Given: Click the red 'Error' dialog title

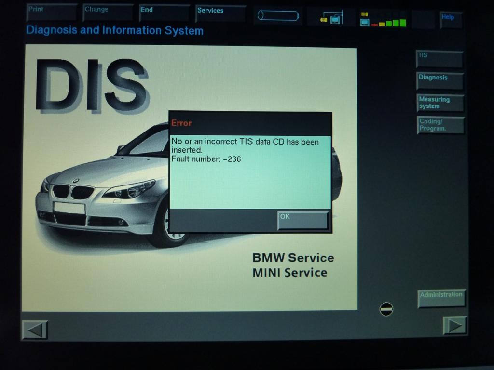Looking at the screenshot, I should pos(181,123).
